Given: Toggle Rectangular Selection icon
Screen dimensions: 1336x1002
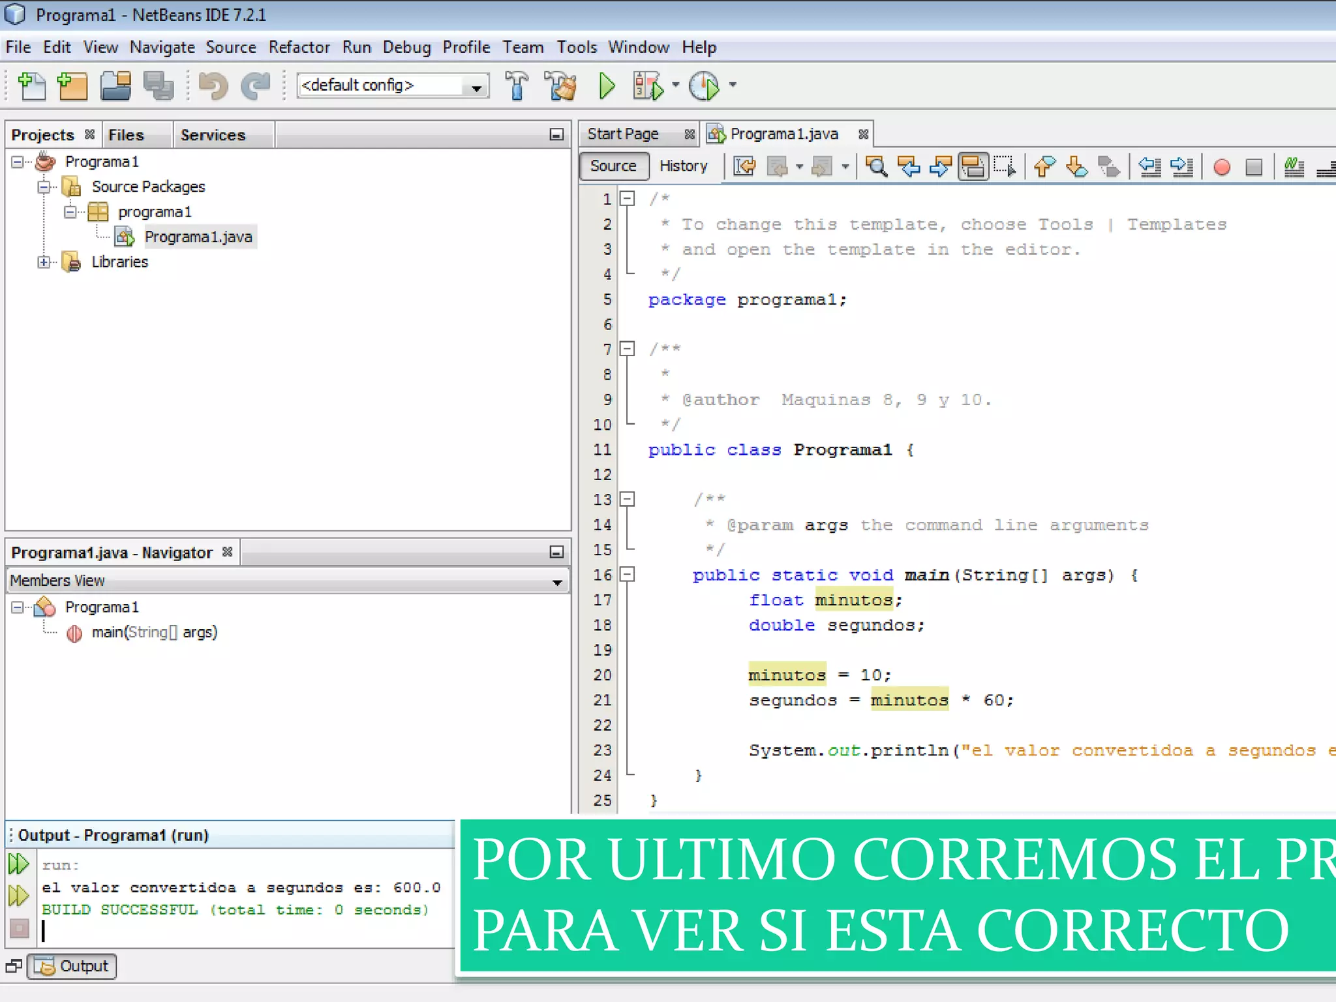Looking at the screenshot, I should tap(1005, 167).
